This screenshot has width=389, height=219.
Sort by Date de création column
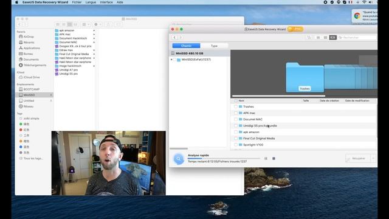click(329, 100)
